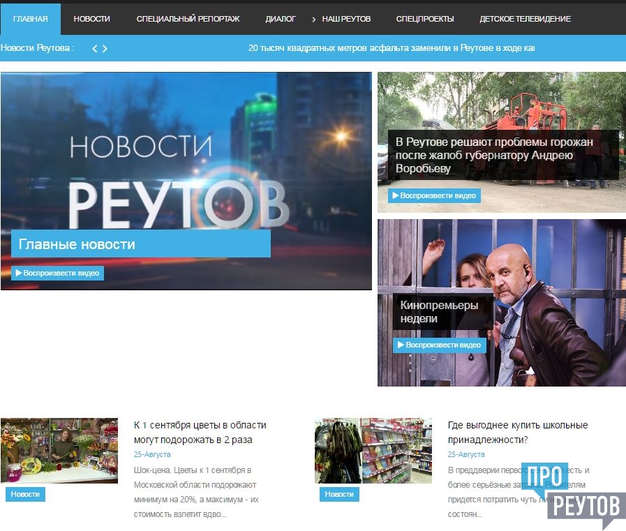Open Специальный репортаж section
The height and width of the screenshot is (531, 626).
(188, 19)
